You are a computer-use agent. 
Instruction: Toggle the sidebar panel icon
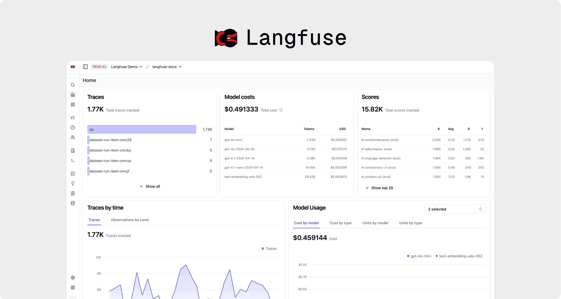click(85, 67)
